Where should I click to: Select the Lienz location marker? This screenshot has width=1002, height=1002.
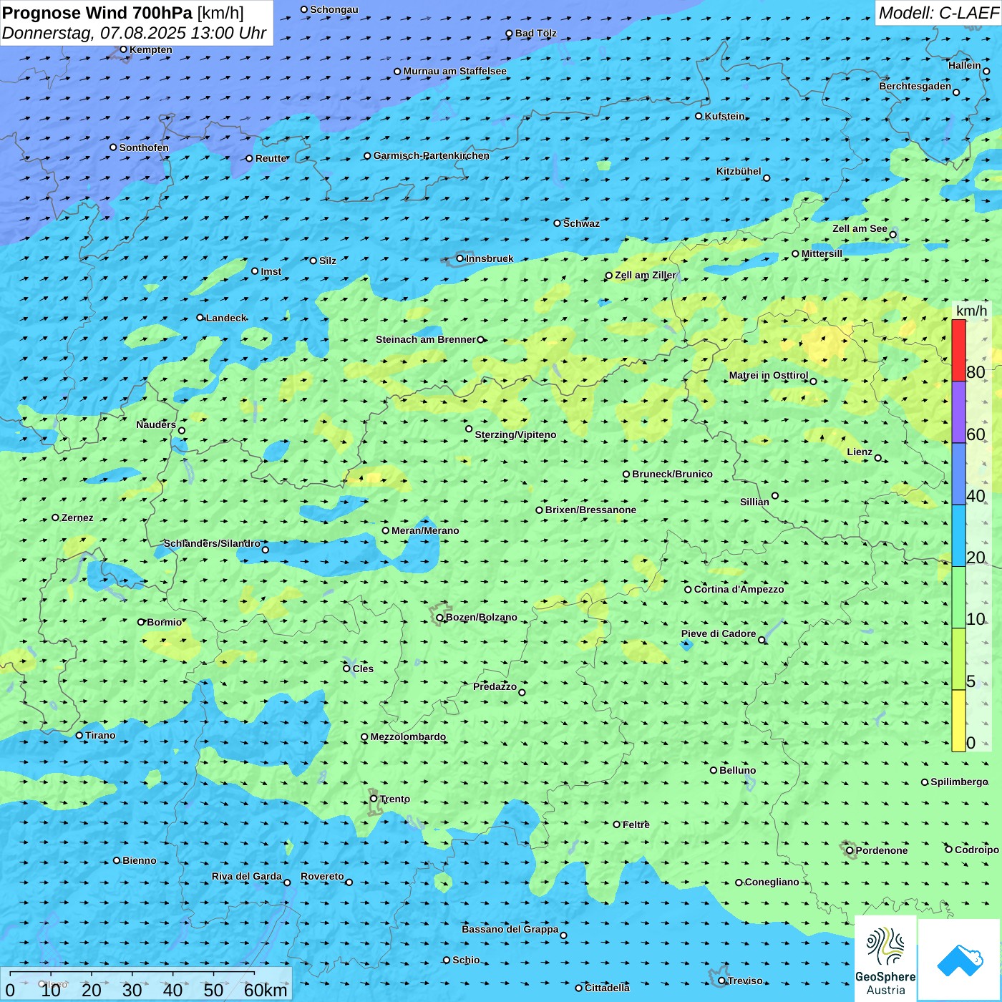[878, 458]
